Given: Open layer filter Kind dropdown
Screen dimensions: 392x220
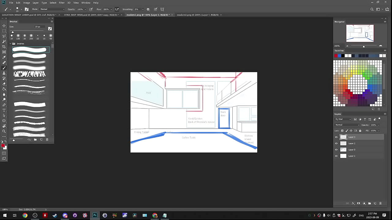Looking at the screenshot, I should 343,119.
